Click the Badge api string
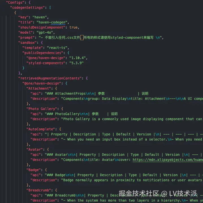The width and height of the screenshot is (203, 203). 124,175
